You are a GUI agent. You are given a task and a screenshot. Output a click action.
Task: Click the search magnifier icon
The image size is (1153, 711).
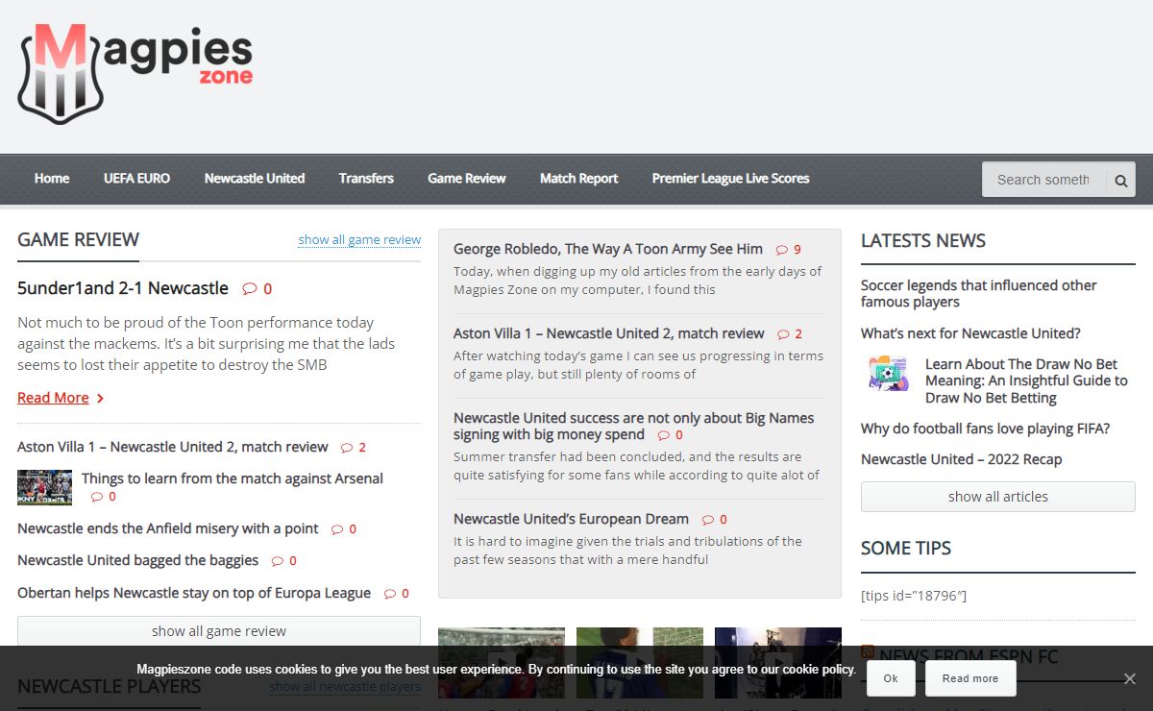click(1121, 180)
